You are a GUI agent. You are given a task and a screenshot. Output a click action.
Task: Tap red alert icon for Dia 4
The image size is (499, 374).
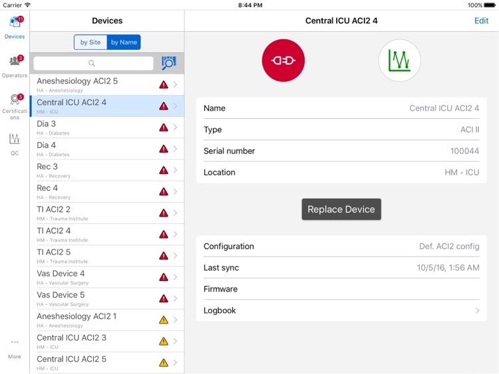(x=164, y=149)
